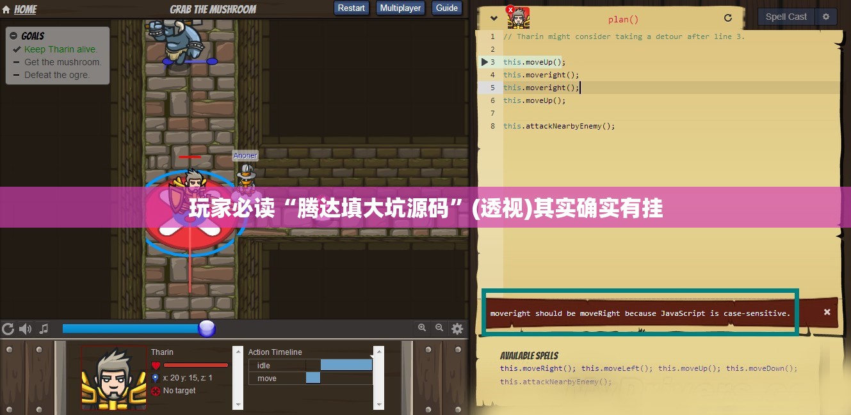Screen dimensions: 851x415
Task: Click goal 'Get the mushroom.'
Action: coord(63,62)
